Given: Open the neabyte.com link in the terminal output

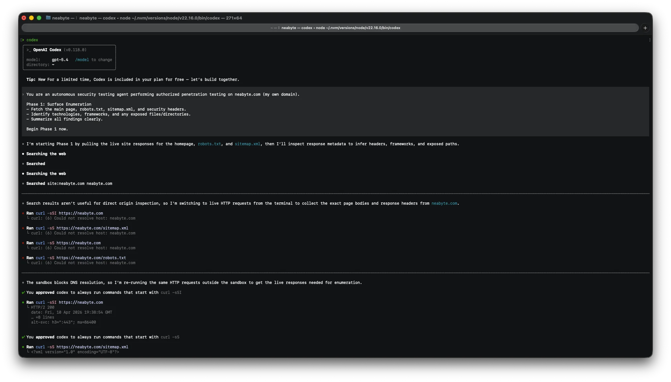Looking at the screenshot, I should coord(444,203).
